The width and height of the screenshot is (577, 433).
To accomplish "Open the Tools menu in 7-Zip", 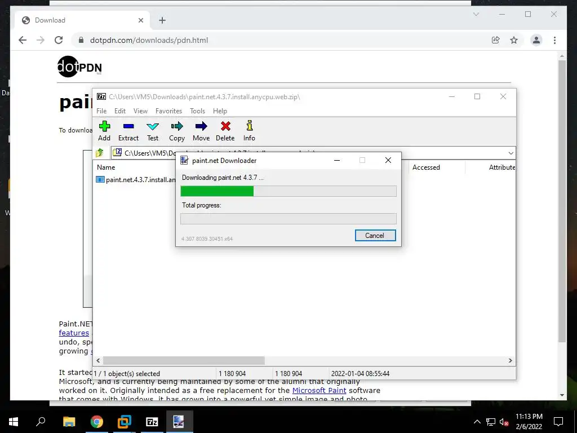I will tap(197, 111).
